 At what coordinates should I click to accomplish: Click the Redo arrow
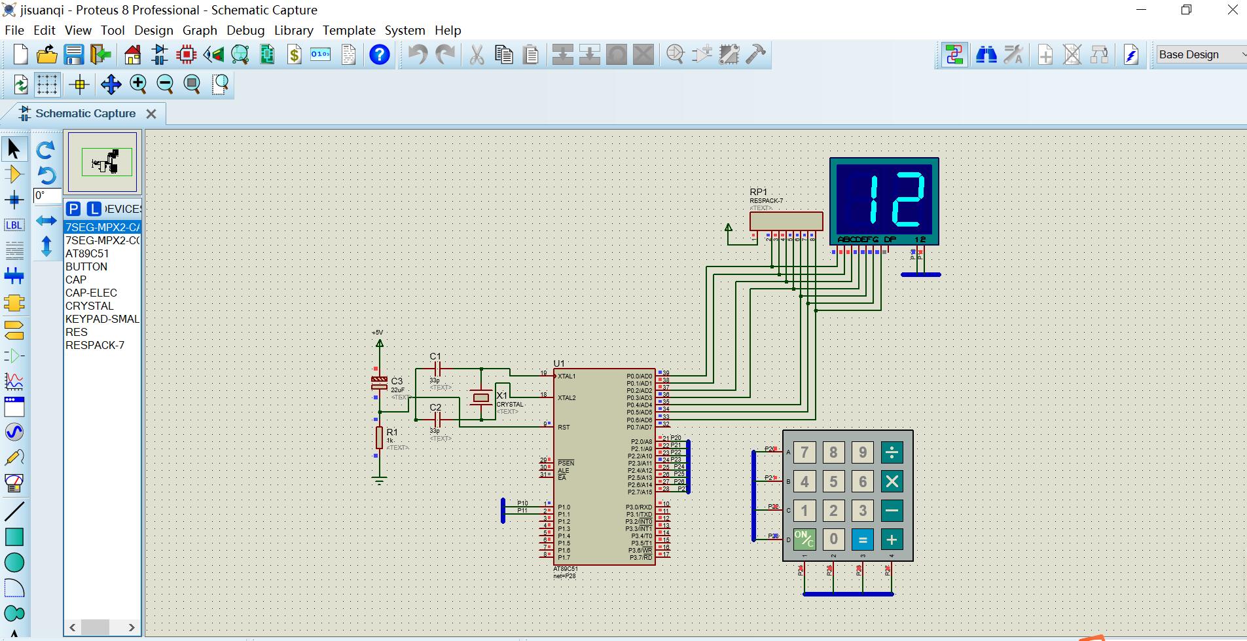(x=445, y=54)
